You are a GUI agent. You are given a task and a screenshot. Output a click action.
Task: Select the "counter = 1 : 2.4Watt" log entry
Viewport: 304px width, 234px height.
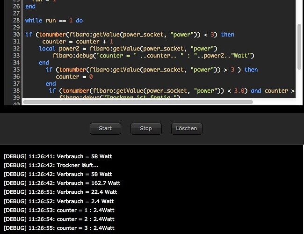(59, 210)
